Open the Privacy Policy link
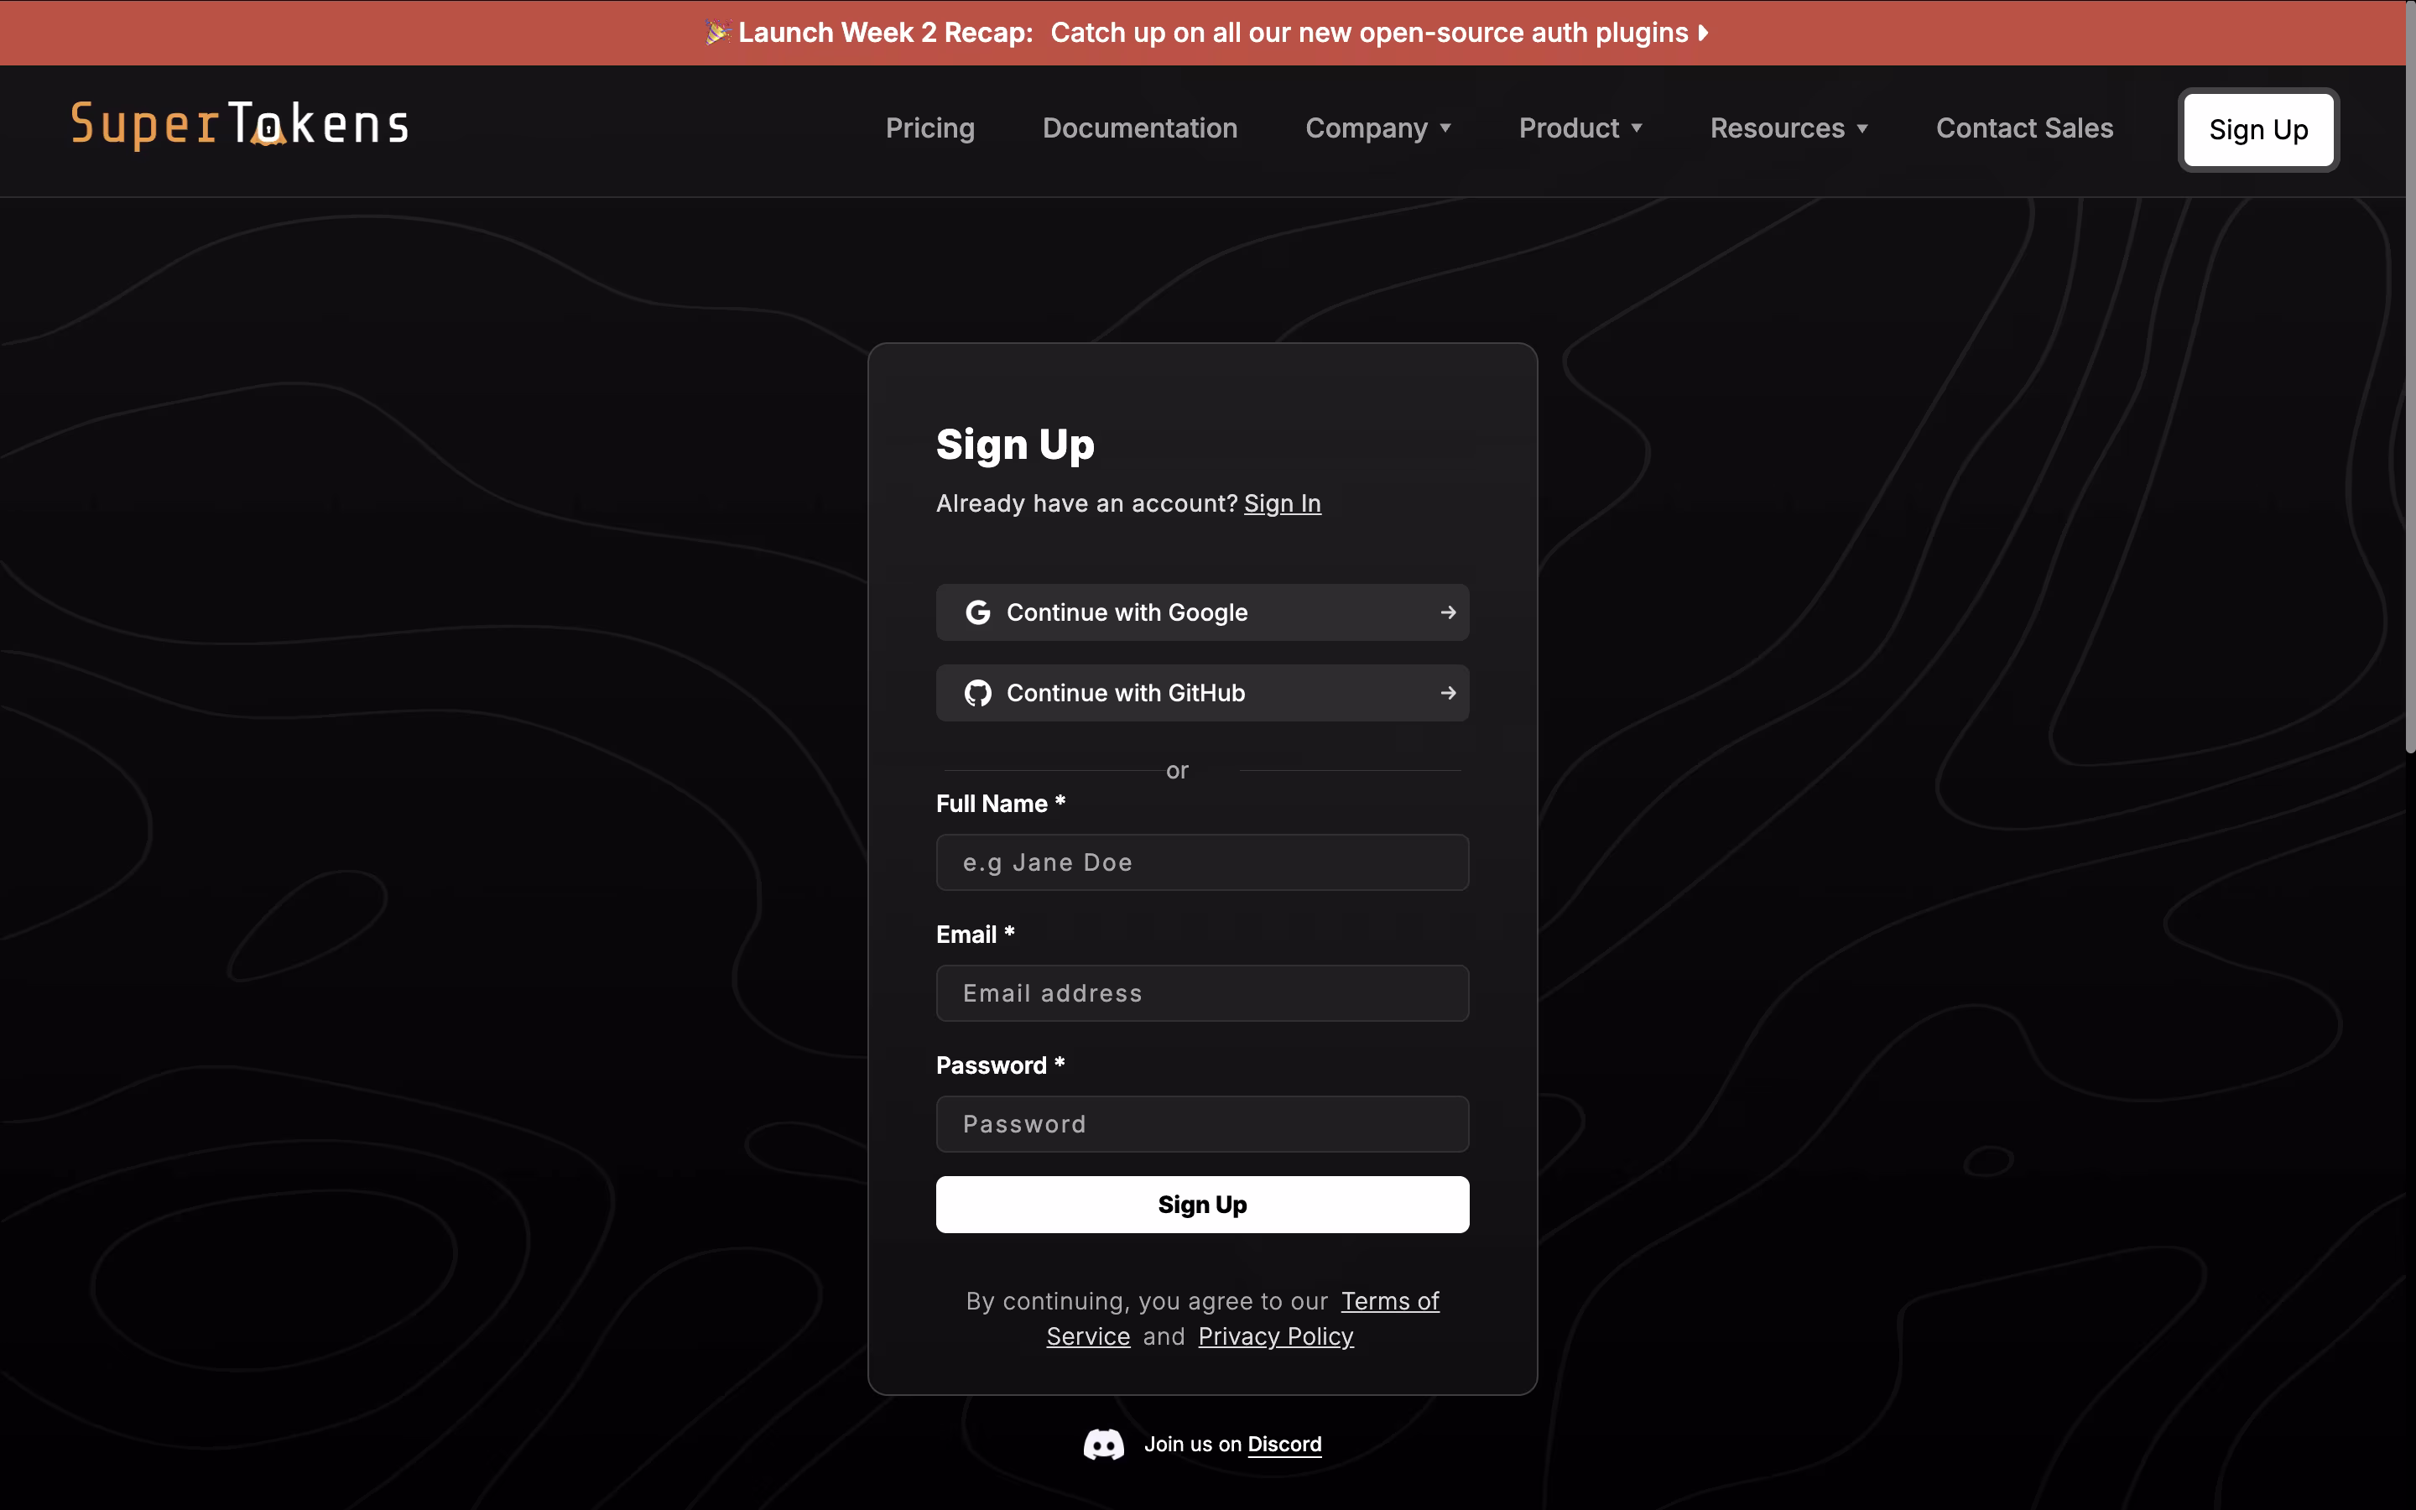 pyautogui.click(x=1275, y=1336)
